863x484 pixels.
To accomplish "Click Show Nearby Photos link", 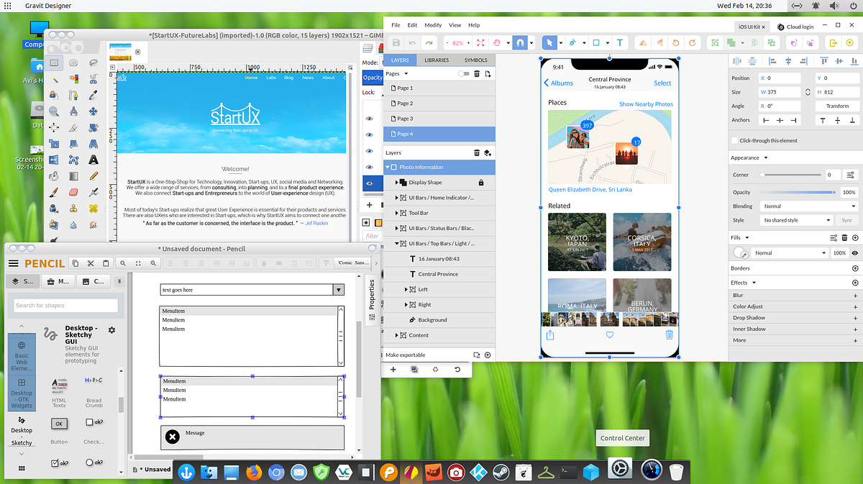I will 646,104.
